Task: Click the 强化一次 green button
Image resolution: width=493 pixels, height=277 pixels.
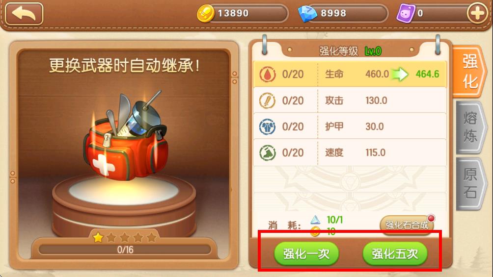Action: coord(306,254)
